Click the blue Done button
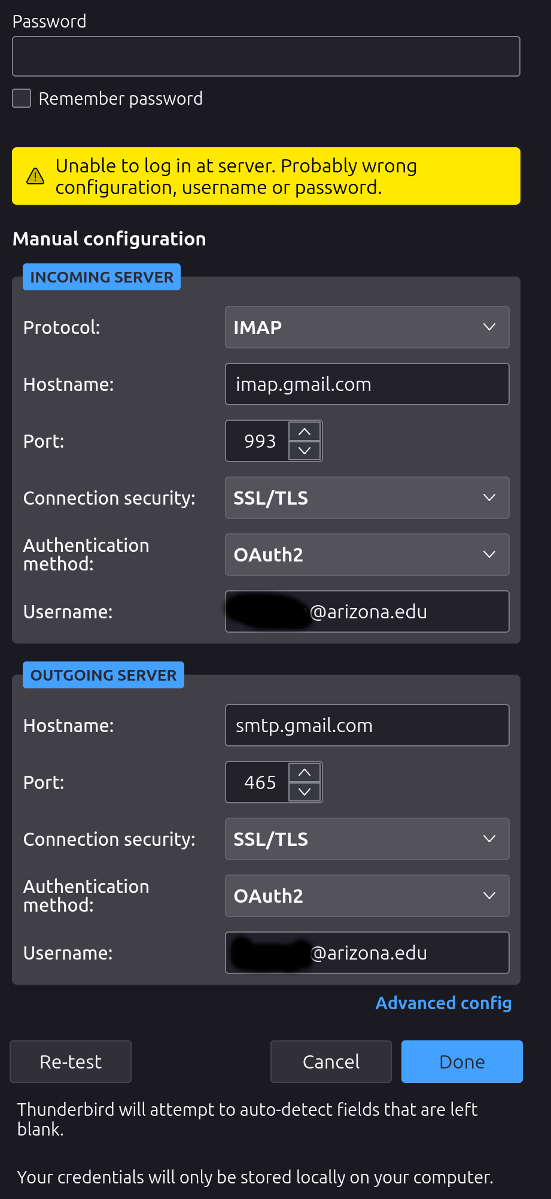 tap(462, 1061)
